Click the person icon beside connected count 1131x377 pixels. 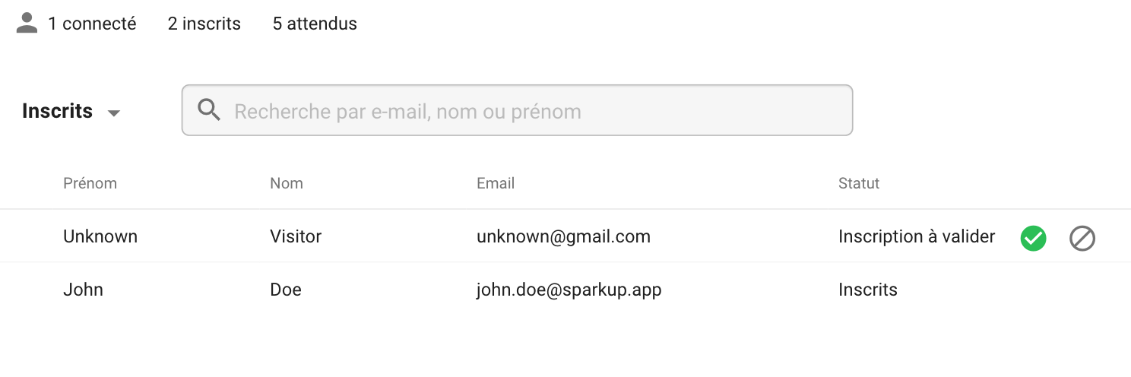[27, 24]
